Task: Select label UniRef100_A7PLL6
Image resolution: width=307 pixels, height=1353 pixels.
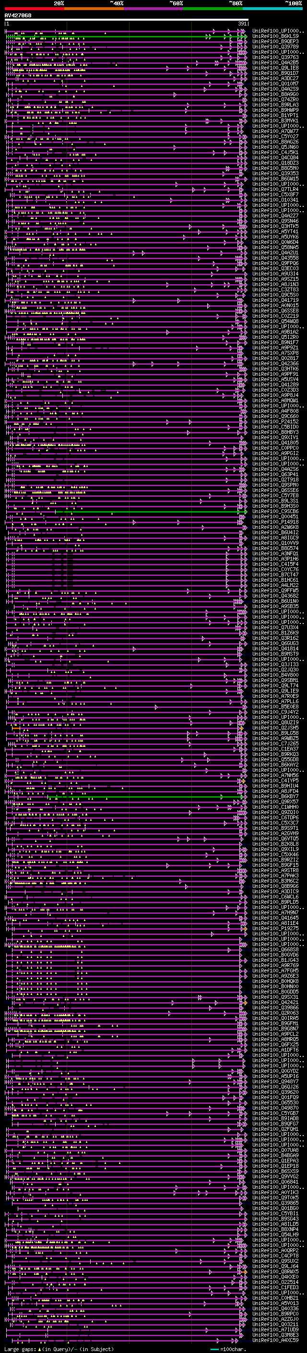Action: (x=275, y=701)
